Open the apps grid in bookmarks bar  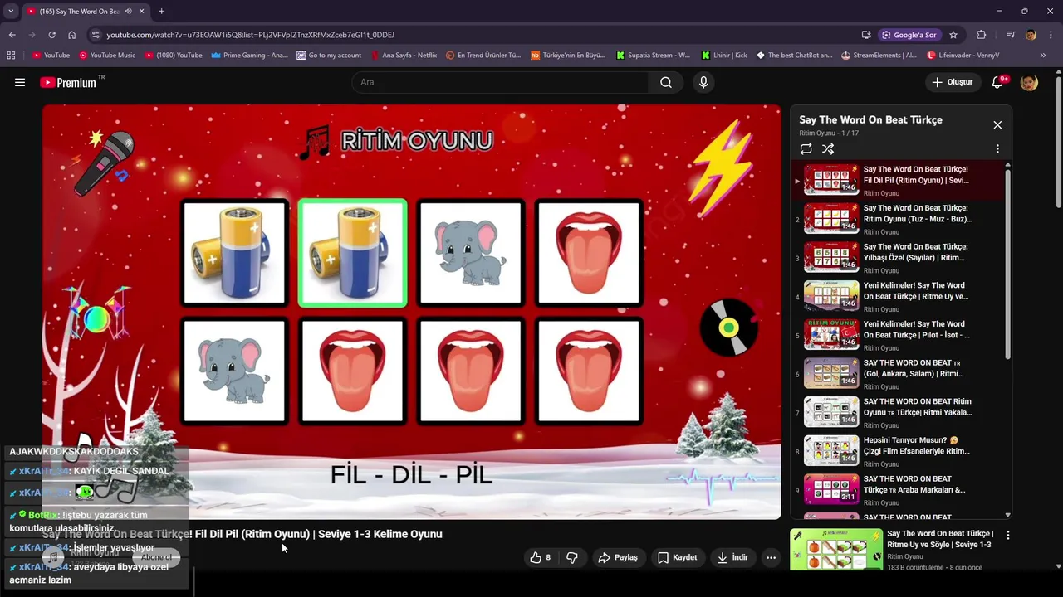tap(11, 56)
